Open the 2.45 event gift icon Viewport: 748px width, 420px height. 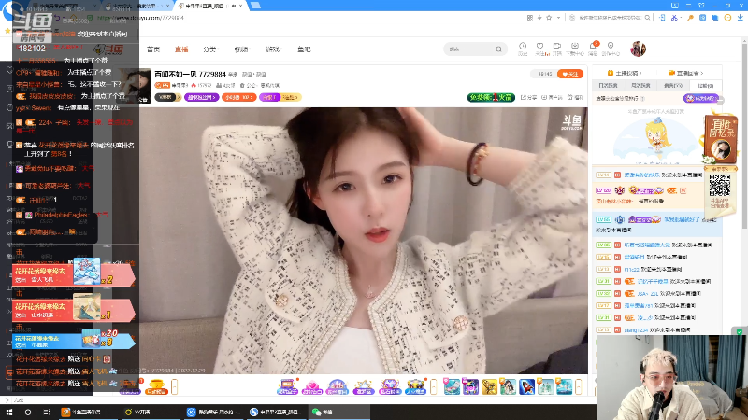click(x=338, y=386)
